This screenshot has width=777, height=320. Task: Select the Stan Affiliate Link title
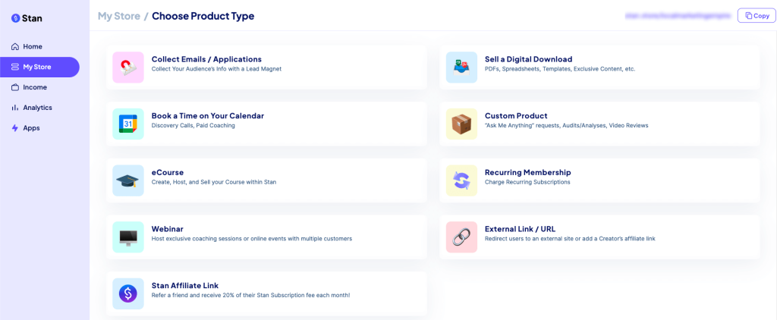click(x=185, y=285)
